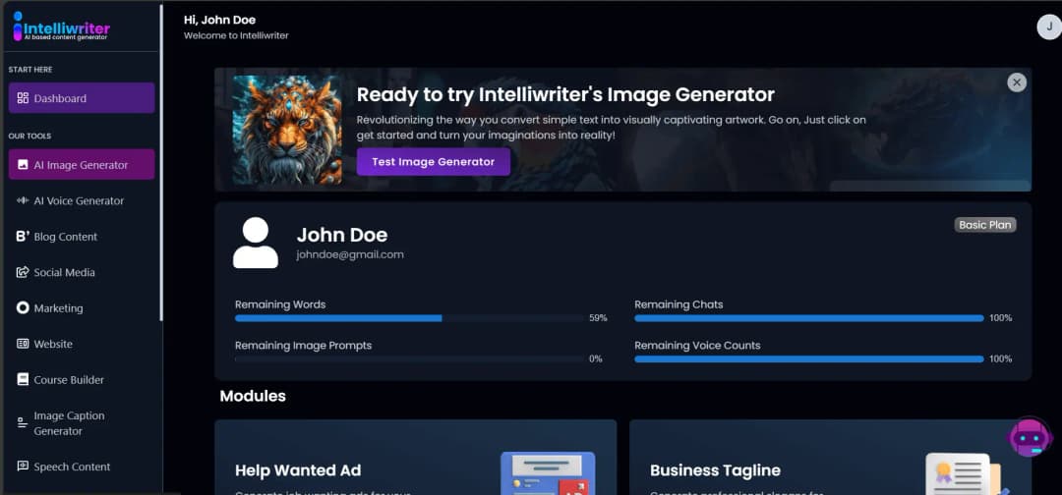
Task: Click the Remaining Voice Counts progress bar
Action: click(x=808, y=359)
